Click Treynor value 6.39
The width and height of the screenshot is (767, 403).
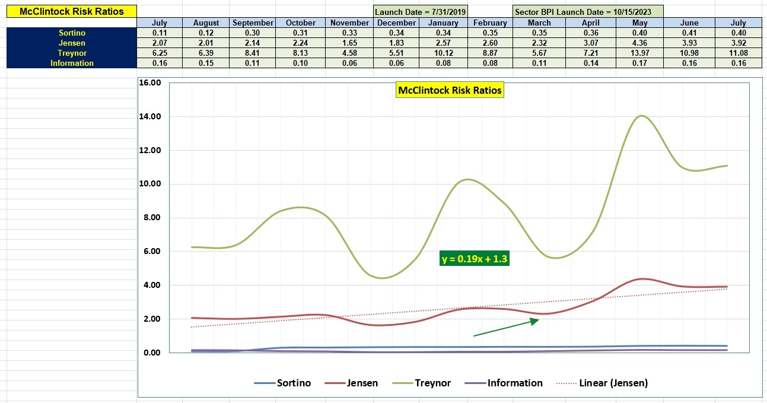coord(206,53)
